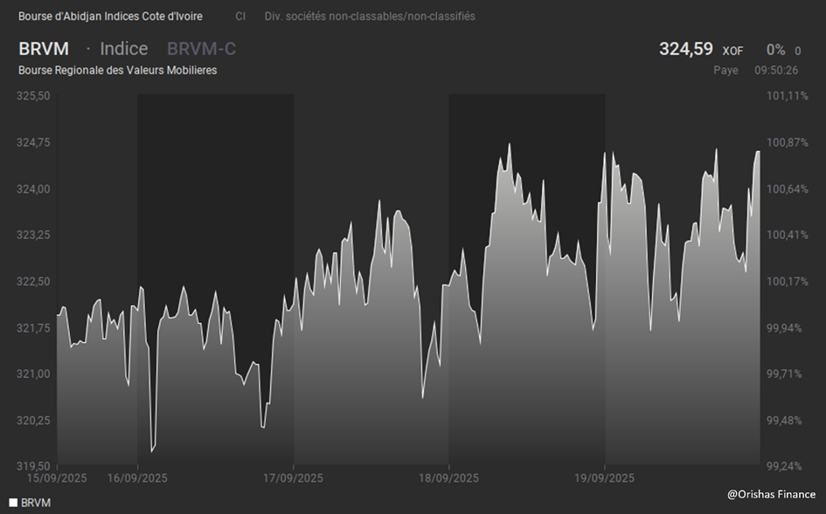Click the XOF currency label
The height and width of the screenshot is (514, 826).
point(732,51)
